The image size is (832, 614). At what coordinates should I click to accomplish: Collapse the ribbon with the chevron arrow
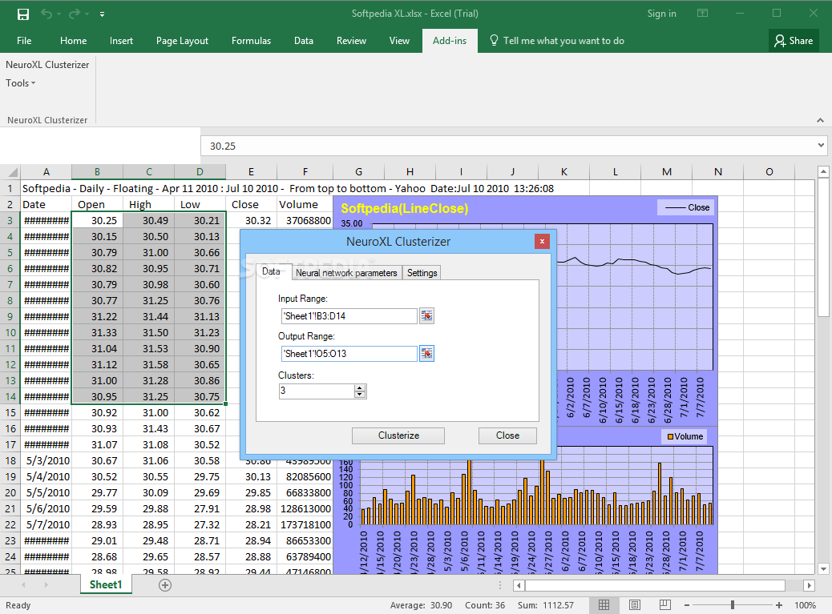820,120
